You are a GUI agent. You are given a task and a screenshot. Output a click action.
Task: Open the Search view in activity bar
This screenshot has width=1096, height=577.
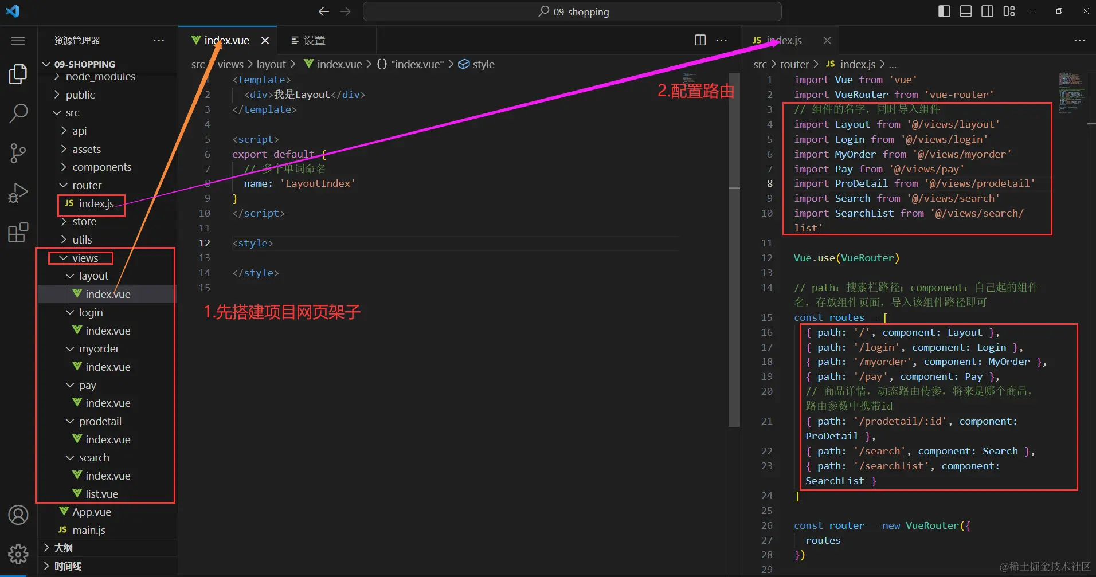coord(18,113)
